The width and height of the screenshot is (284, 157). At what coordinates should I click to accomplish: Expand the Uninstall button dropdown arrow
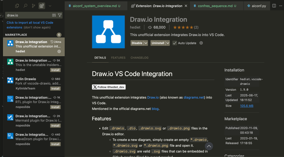point(168,43)
